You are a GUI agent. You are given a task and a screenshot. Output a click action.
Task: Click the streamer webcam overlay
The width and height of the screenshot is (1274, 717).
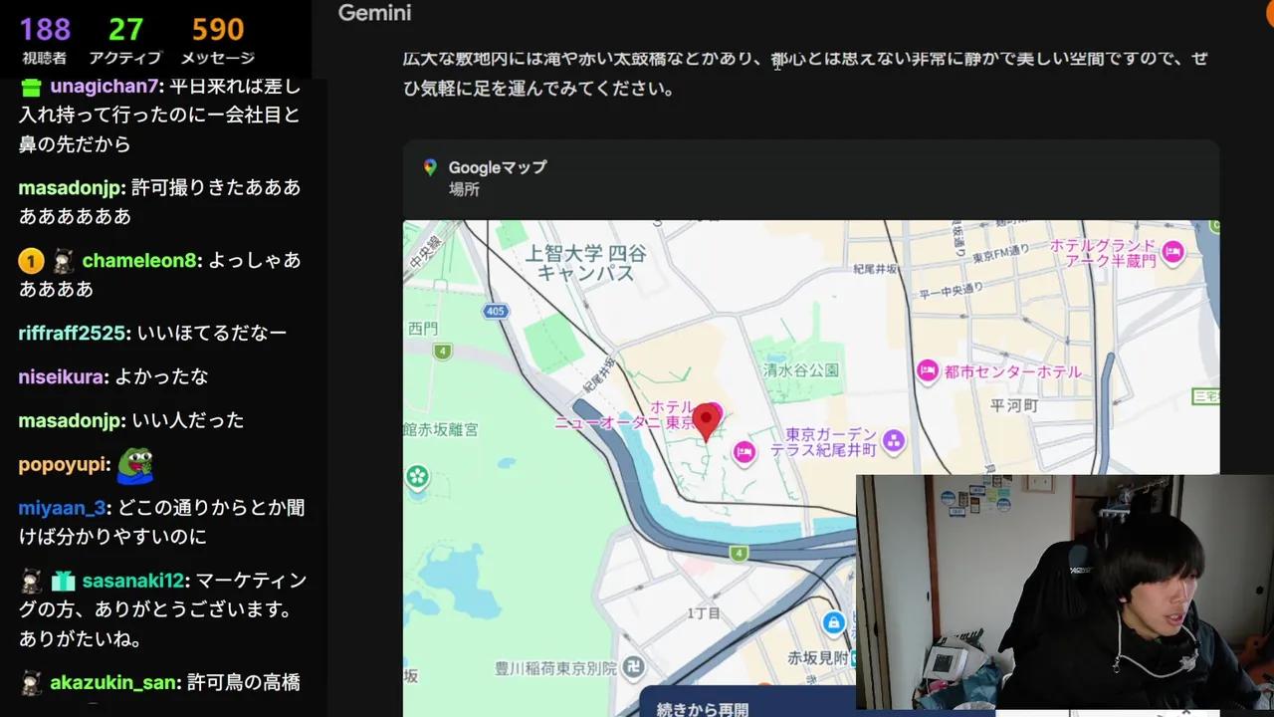(1065, 593)
